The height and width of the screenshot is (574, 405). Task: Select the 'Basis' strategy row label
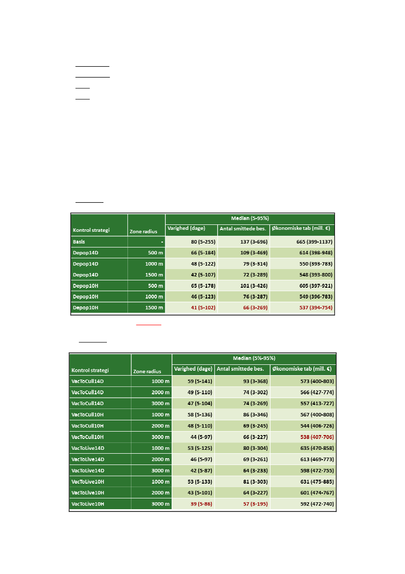pyautogui.click(x=79, y=242)
